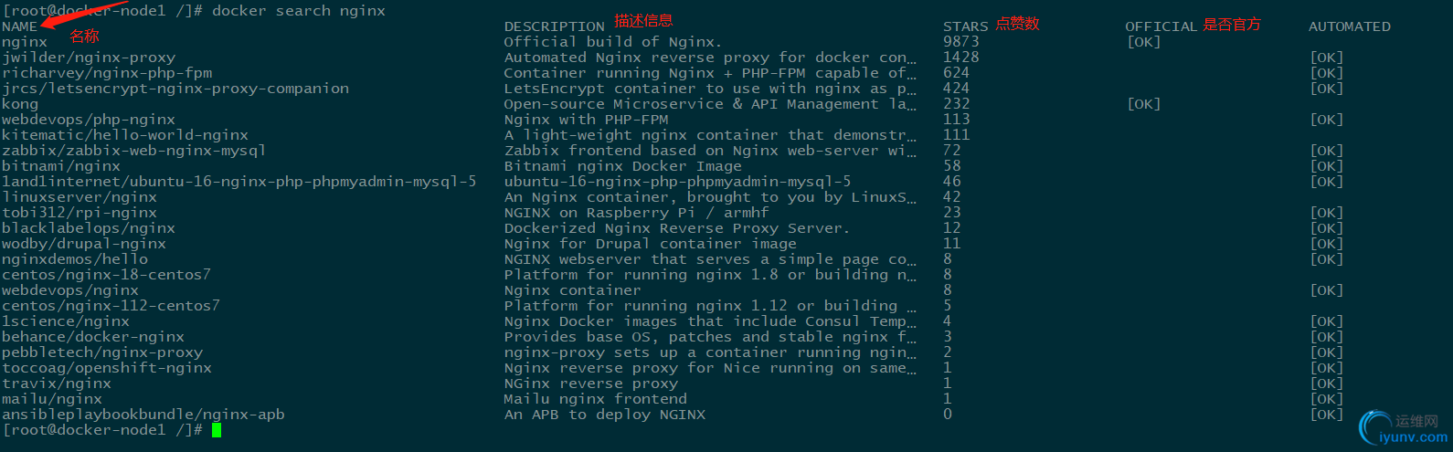Screen dimensions: 1453x452
Task: Select the richarvey/nginx-php-fpm entry
Action: point(107,73)
